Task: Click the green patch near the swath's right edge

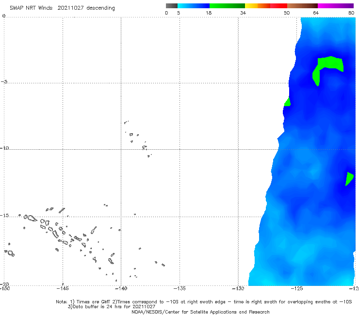Action: pos(349,179)
